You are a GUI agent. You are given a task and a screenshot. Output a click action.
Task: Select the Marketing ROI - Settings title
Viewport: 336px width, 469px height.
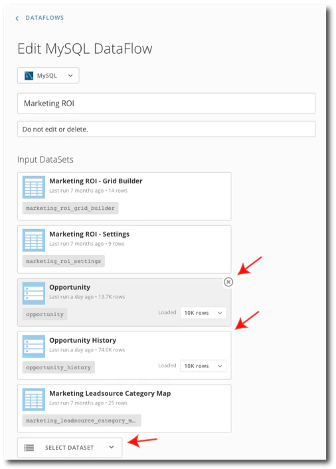pos(90,234)
